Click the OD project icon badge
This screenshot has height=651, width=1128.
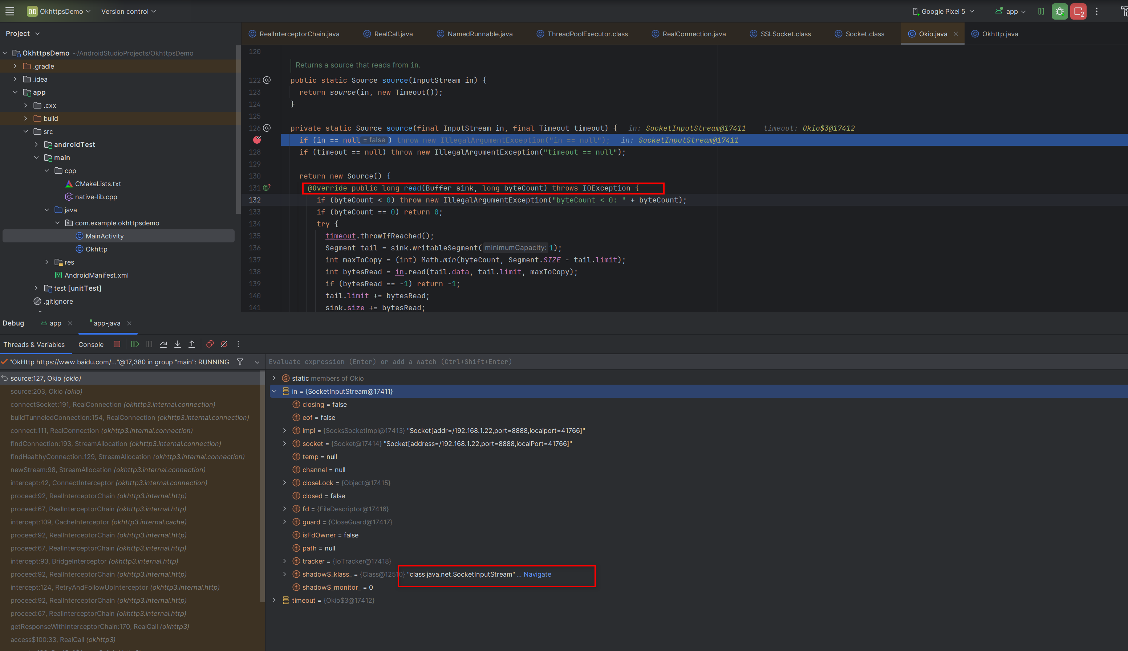[x=32, y=12]
